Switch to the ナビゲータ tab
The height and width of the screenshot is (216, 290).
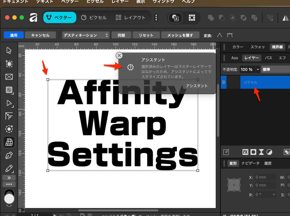click(x=250, y=163)
